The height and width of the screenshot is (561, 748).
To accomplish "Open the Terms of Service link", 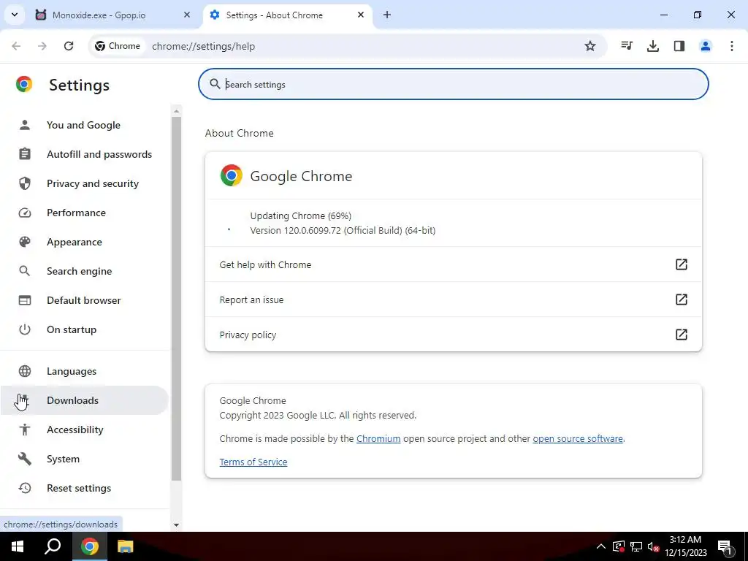I will tap(253, 462).
